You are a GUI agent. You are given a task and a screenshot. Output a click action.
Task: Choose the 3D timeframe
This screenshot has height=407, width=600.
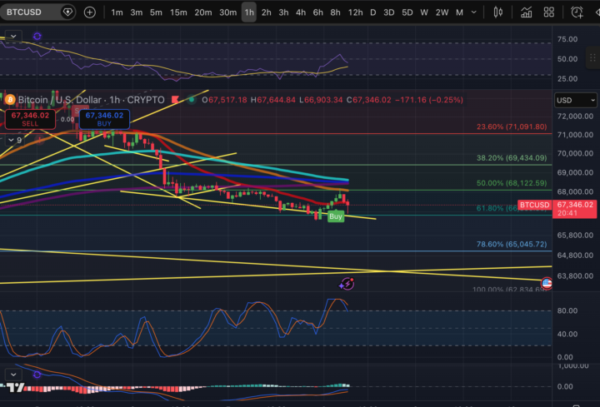tap(389, 12)
